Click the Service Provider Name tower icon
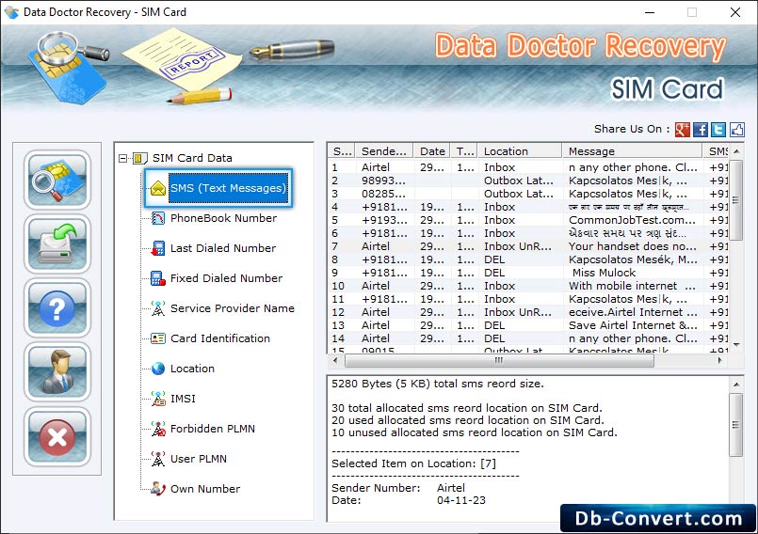This screenshot has width=758, height=534. (x=157, y=308)
